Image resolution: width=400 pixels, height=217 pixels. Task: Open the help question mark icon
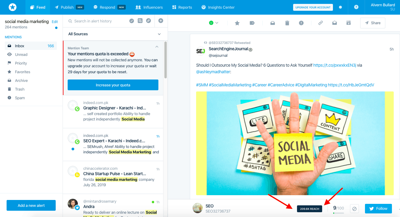pos(356,7)
